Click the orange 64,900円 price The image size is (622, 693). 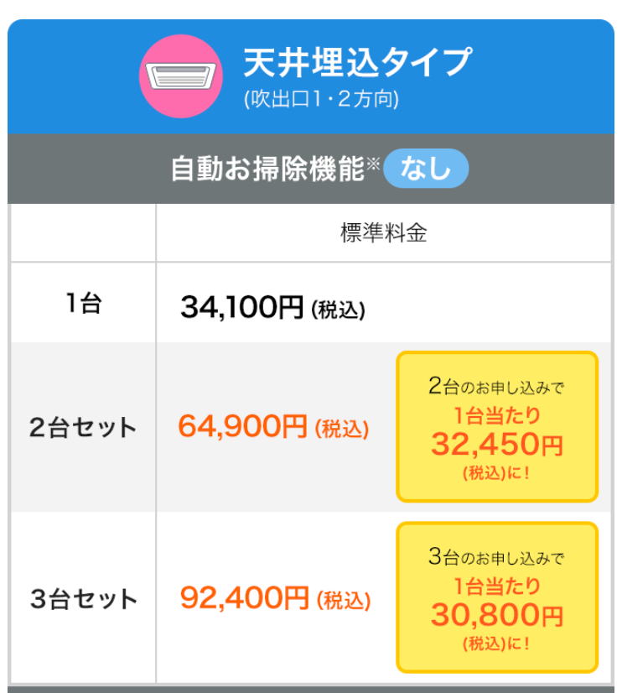click(x=242, y=427)
